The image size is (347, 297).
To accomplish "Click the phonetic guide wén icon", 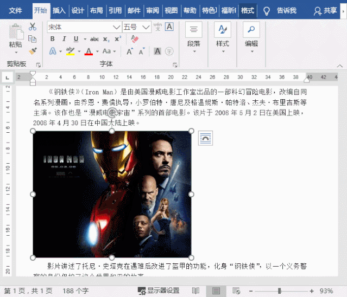I will (158, 27).
